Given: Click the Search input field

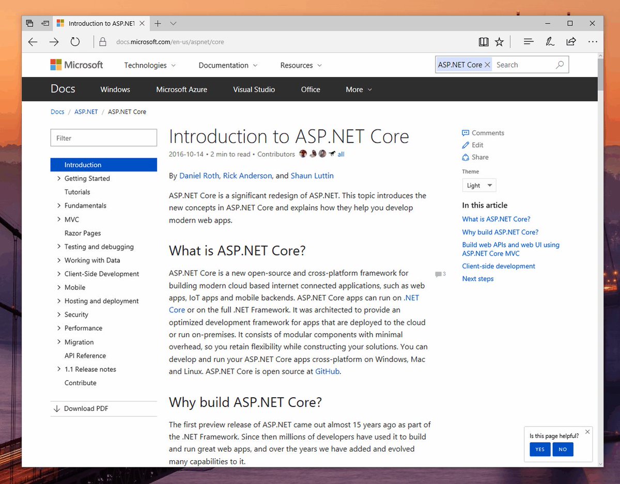Looking at the screenshot, I should 524,65.
